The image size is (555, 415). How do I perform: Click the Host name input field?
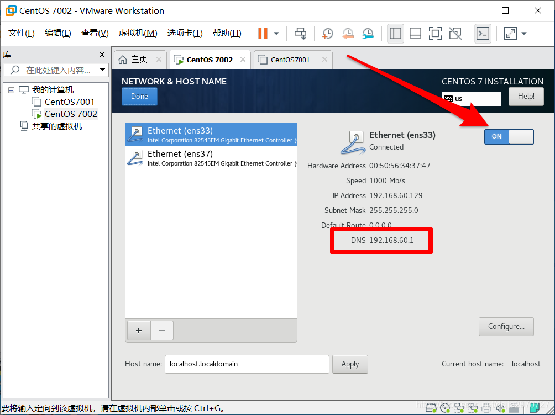pos(247,364)
